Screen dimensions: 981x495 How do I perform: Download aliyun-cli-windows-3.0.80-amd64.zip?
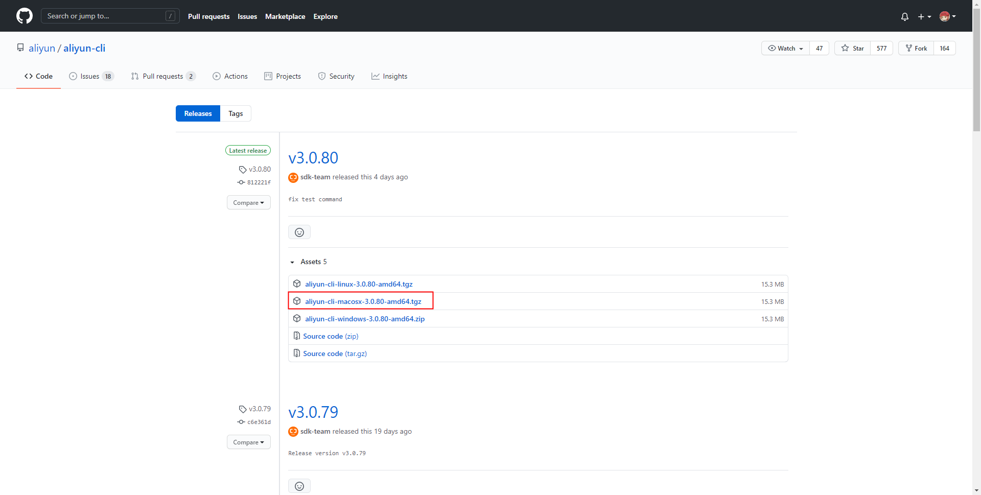(x=365, y=319)
